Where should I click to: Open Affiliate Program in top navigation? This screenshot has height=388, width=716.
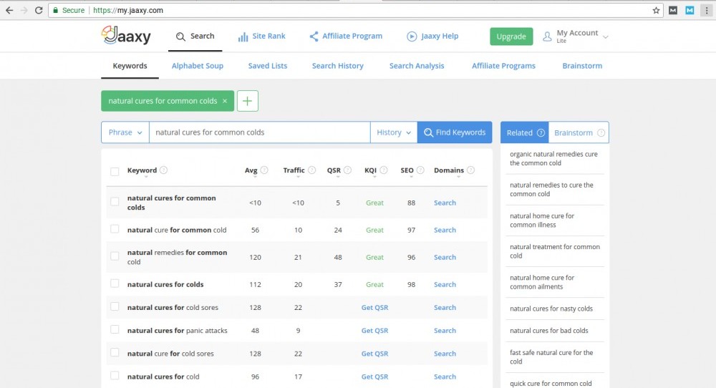(346, 36)
